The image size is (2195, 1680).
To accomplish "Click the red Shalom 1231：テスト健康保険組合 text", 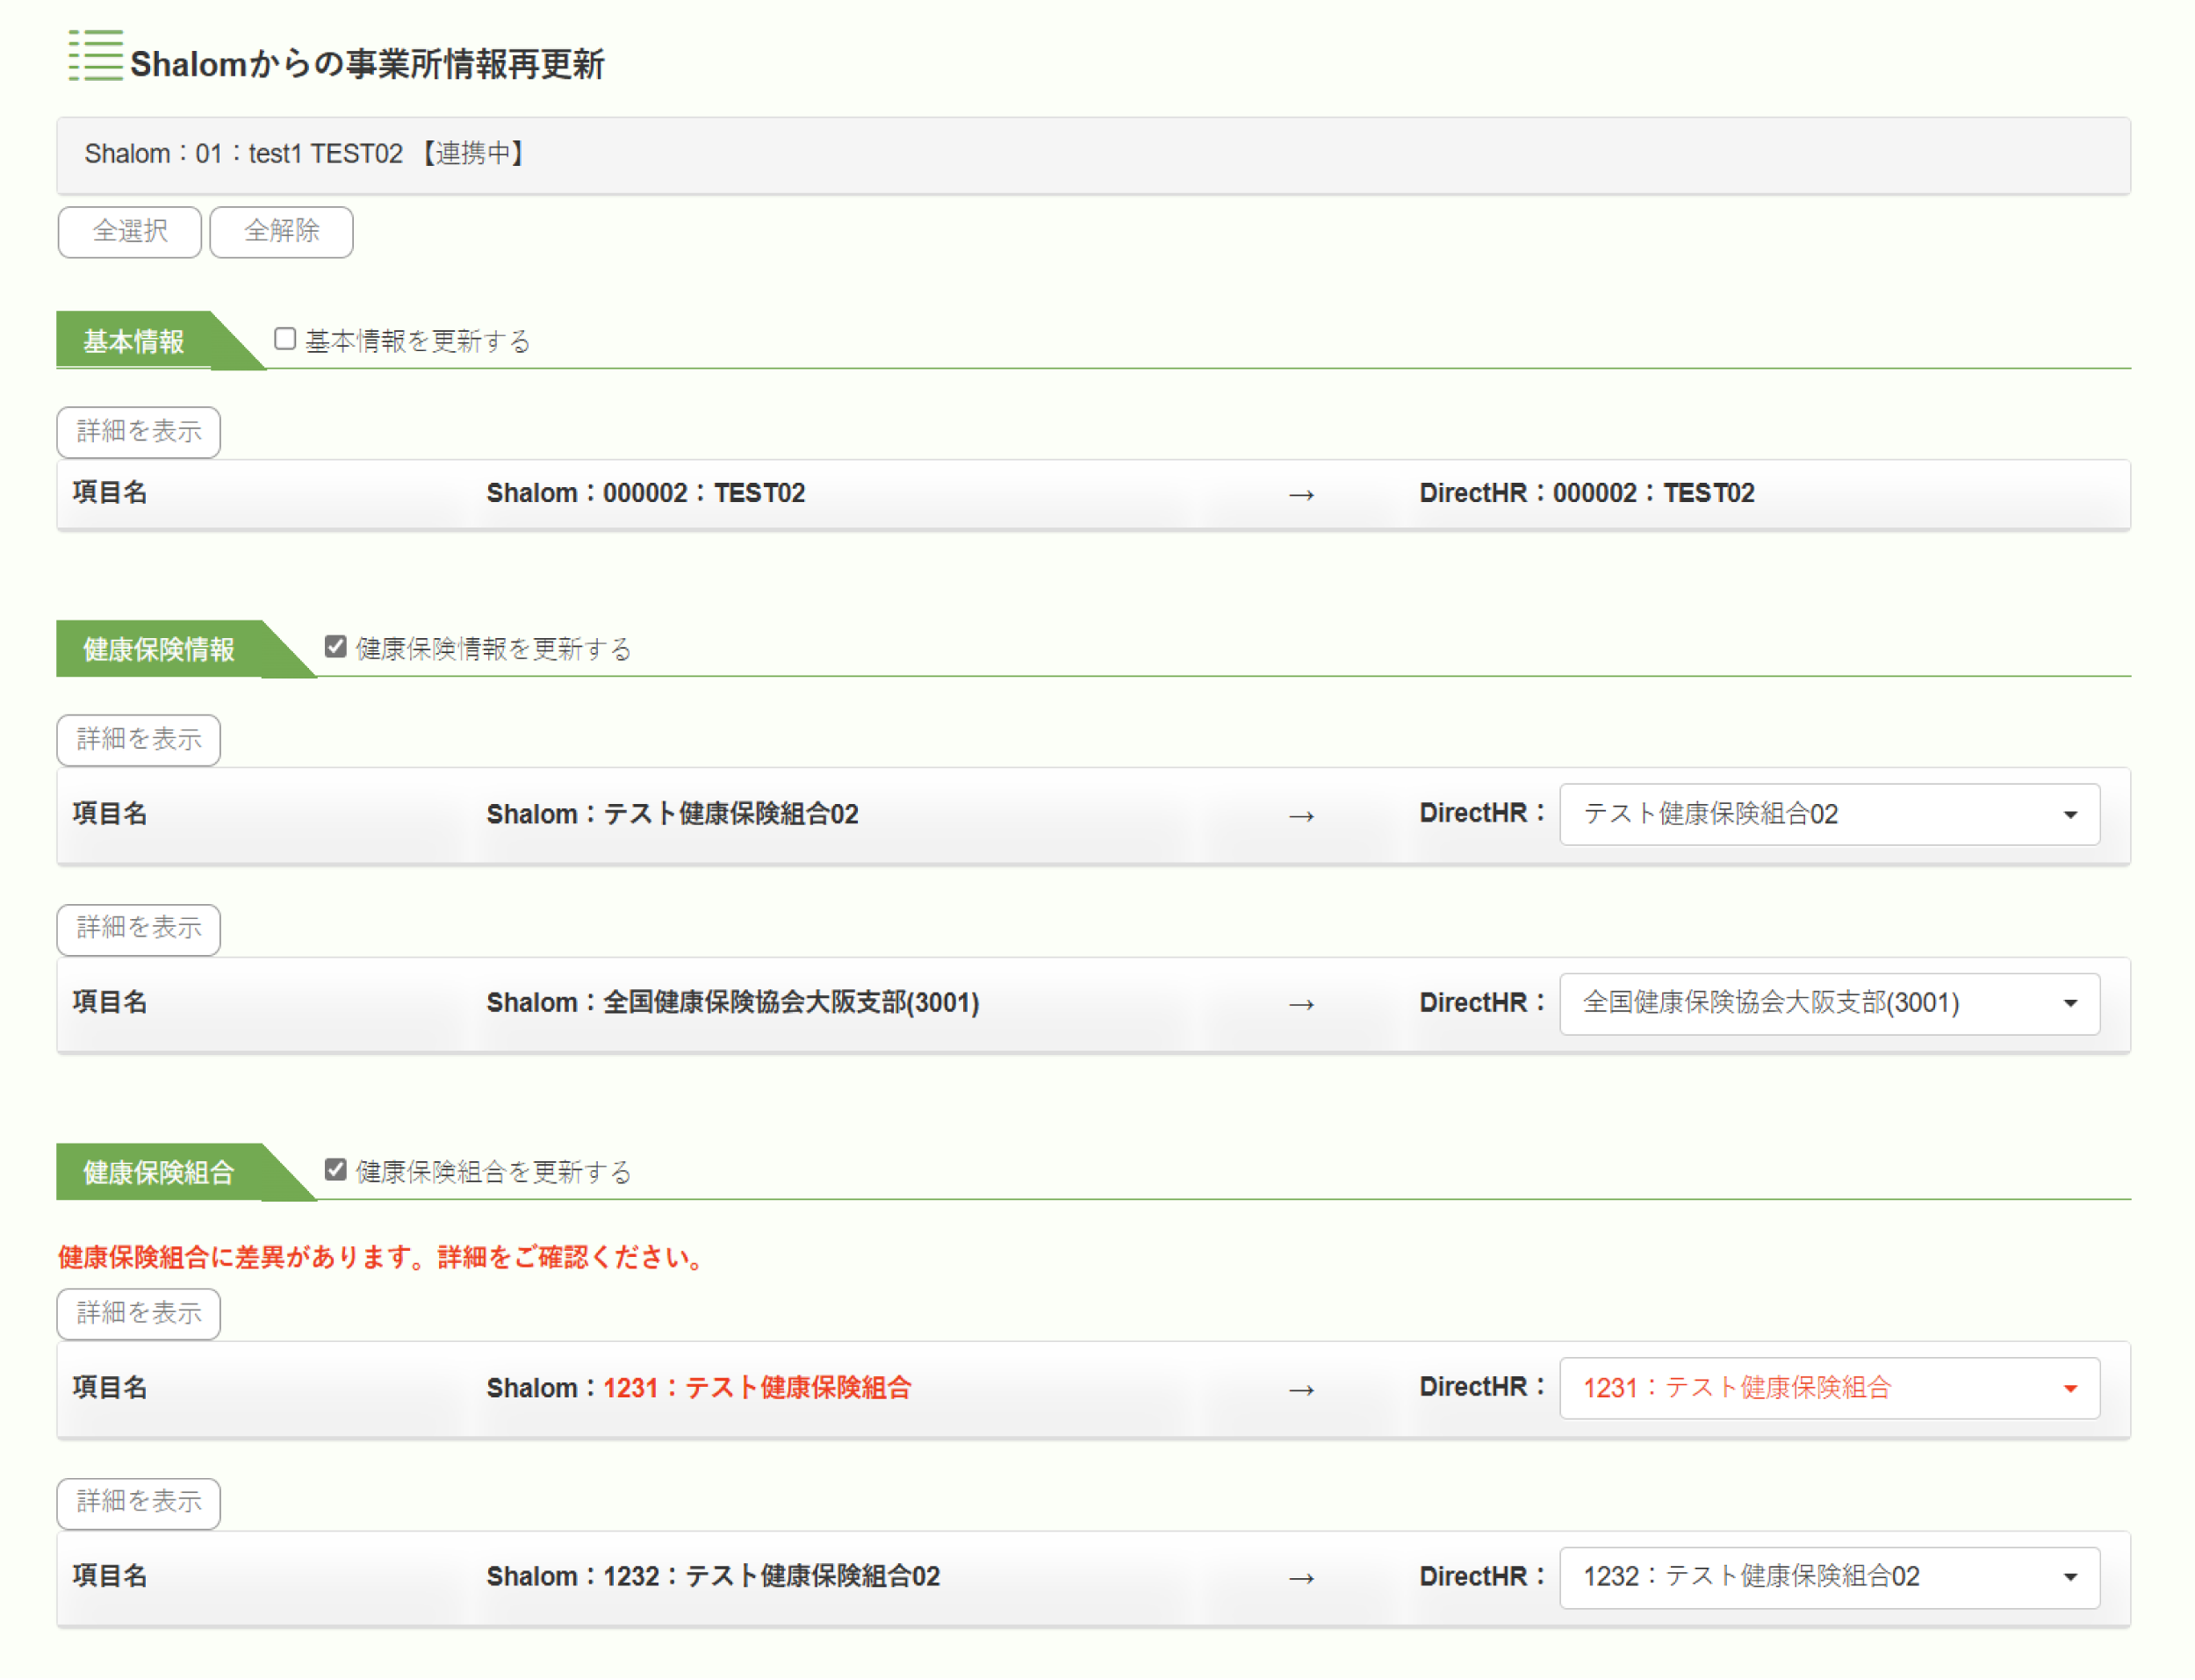I will tap(756, 1388).
